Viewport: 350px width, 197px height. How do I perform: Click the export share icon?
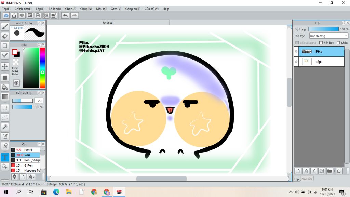coord(14,15)
